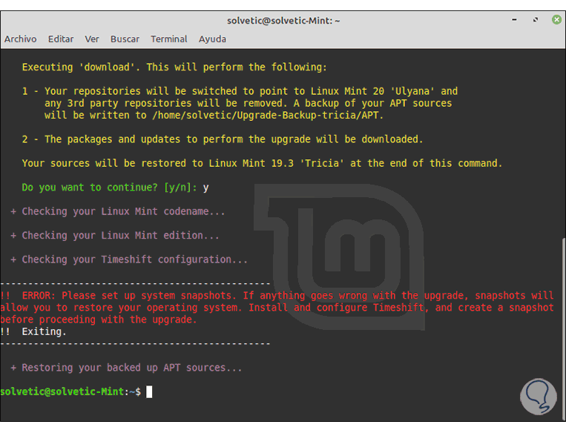Open the Ayuda menu

[212, 39]
